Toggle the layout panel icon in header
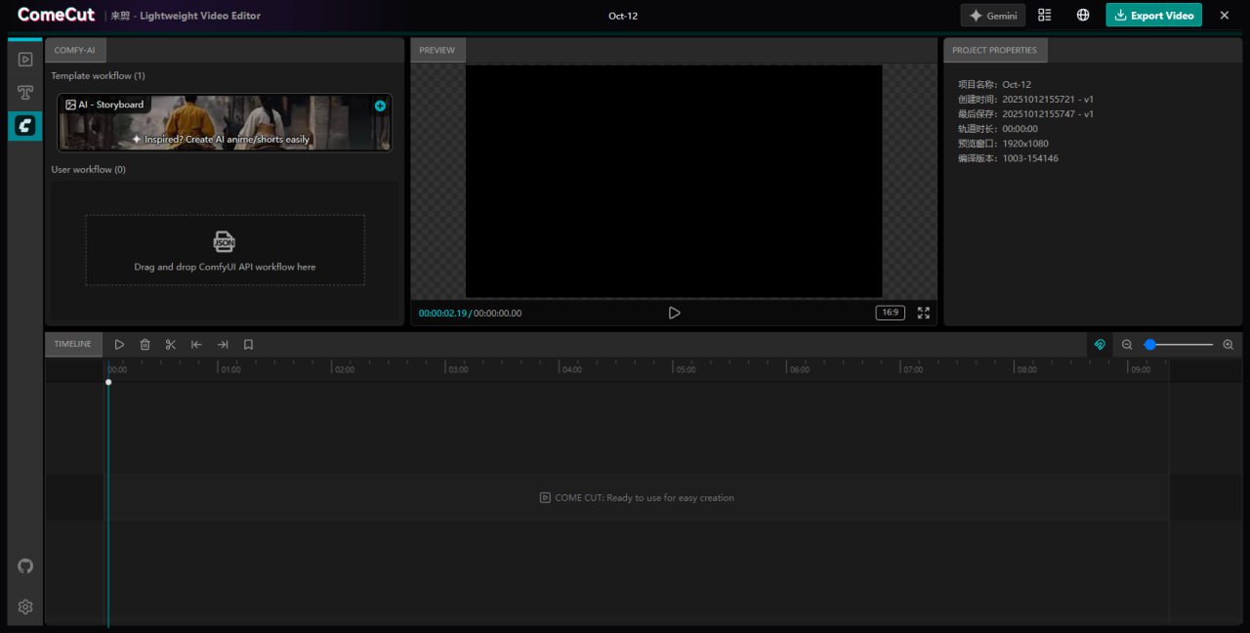1250x633 pixels. pyautogui.click(x=1045, y=16)
